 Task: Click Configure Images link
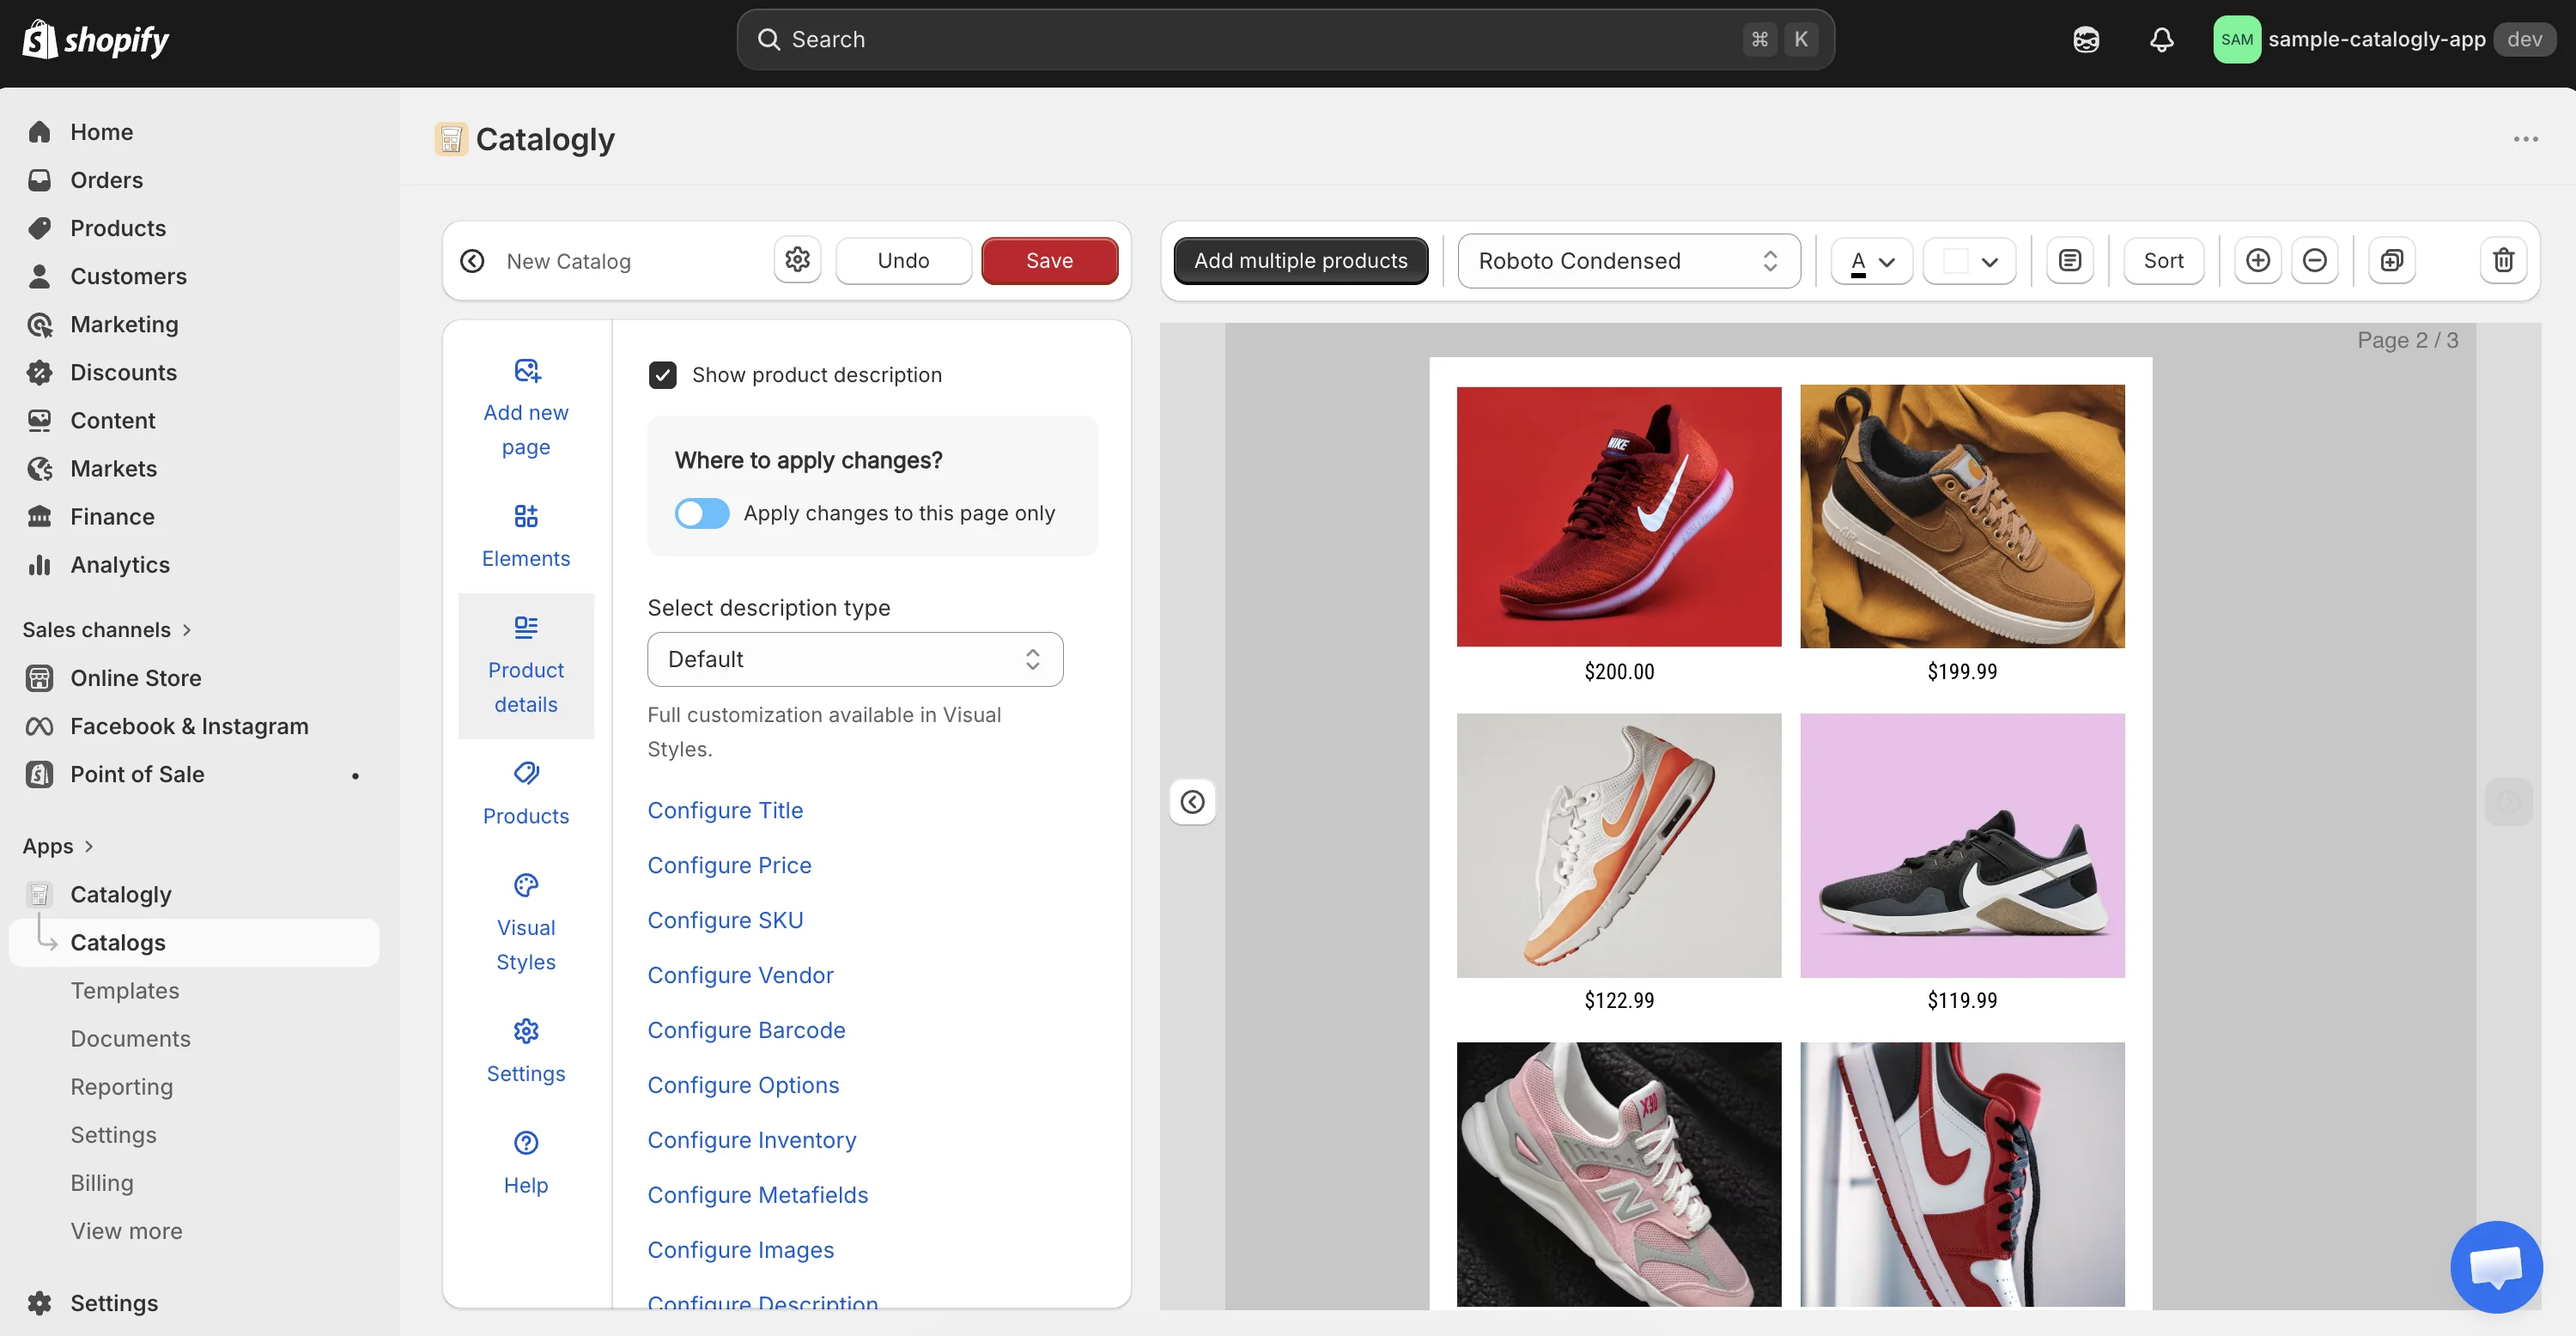[740, 1250]
